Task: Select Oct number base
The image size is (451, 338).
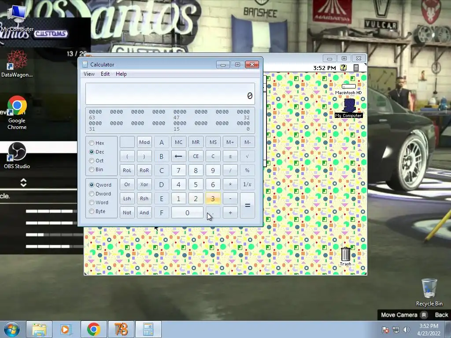Action: point(96,161)
